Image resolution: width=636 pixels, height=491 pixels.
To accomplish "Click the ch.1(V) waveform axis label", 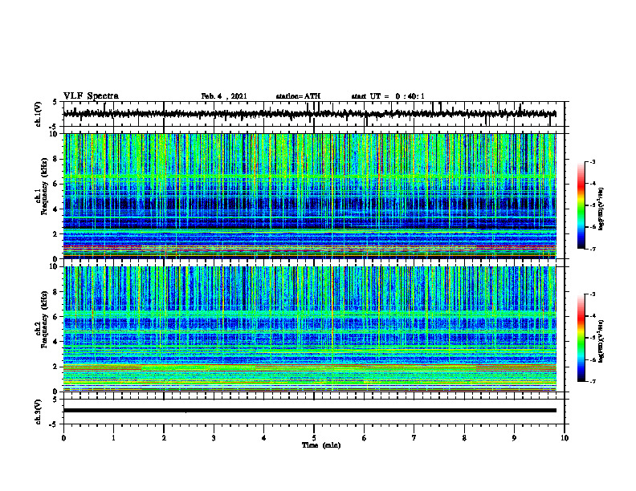I will click(39, 114).
